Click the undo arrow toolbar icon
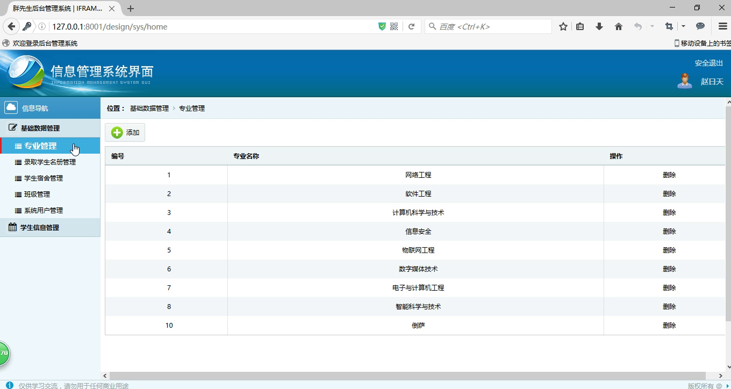Screen dimensions: 731x389 point(638,26)
